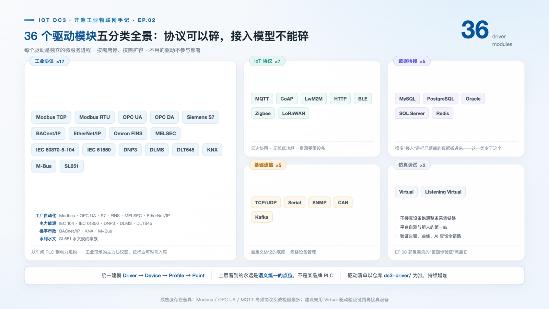The width and height of the screenshot is (549, 309).
Task: Select the OPC DA chip
Action: (164, 117)
